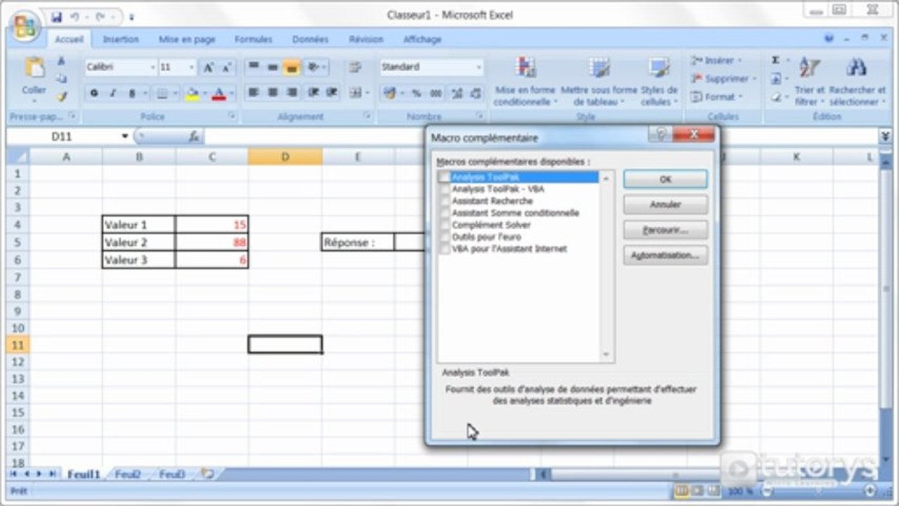Screen dimensions: 899x506
Task: Open Rechercher et sélectionner menu
Action: point(856,81)
